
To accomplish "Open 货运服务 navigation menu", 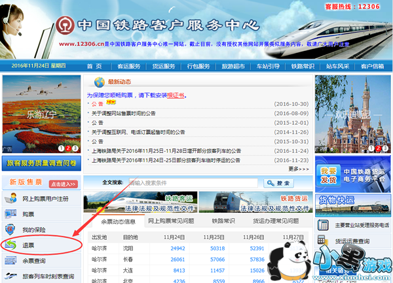I will (x=164, y=66).
